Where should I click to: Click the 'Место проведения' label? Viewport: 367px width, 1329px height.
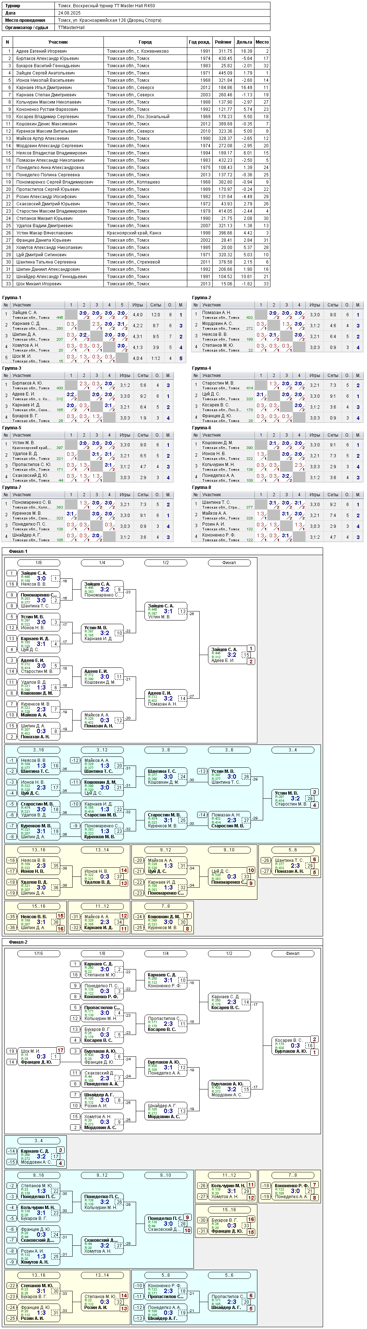(x=25, y=20)
